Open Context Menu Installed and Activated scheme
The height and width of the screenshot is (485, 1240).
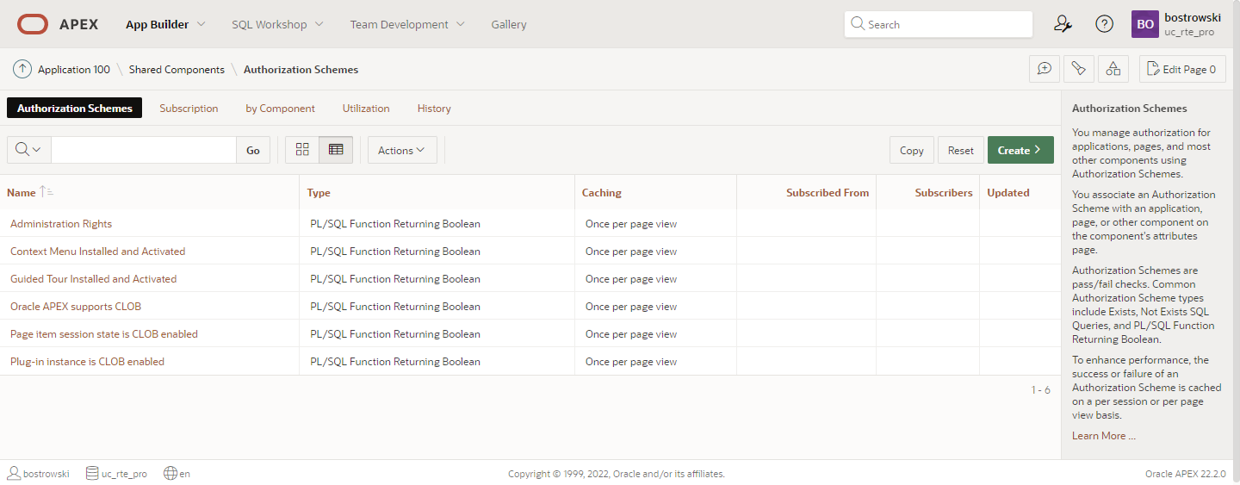coord(98,252)
